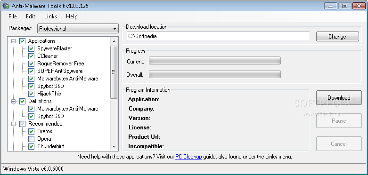Click the Cancel button
The width and height of the screenshot is (368, 175).
click(339, 144)
